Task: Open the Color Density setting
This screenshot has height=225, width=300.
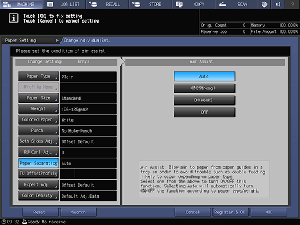Action: pos(38,195)
